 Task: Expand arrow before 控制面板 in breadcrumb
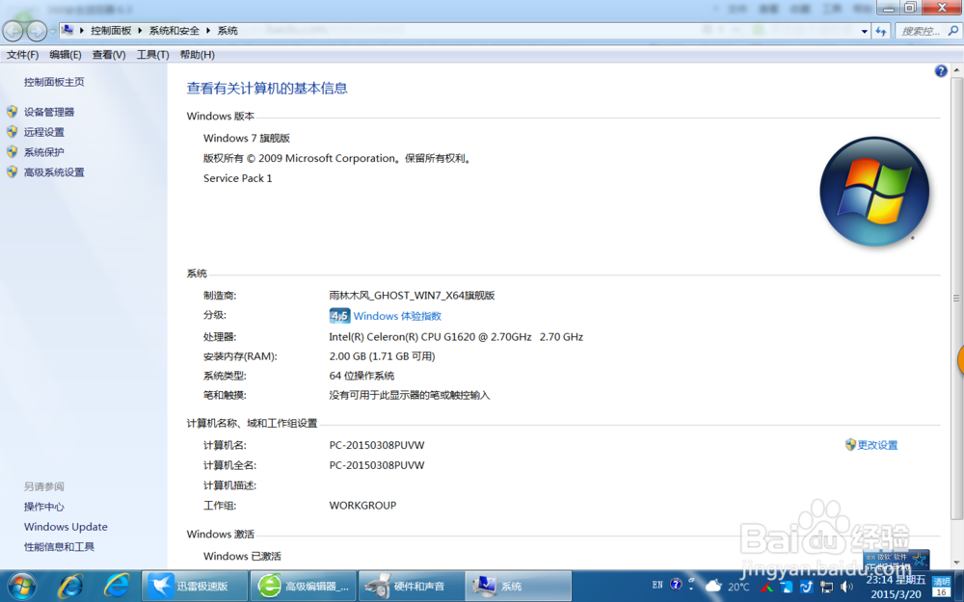click(x=82, y=31)
